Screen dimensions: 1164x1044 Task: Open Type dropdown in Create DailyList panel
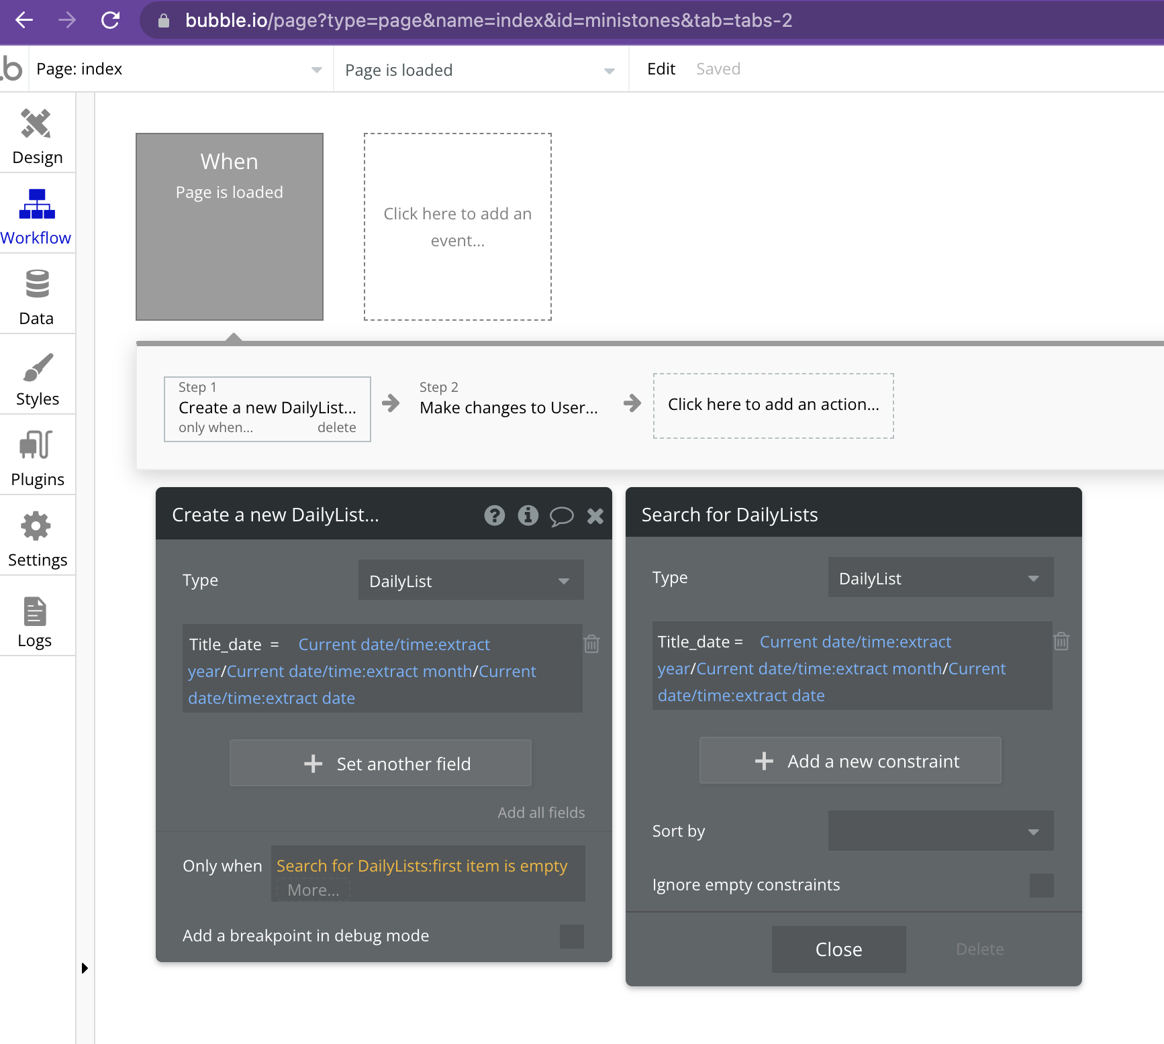pyautogui.click(x=471, y=580)
